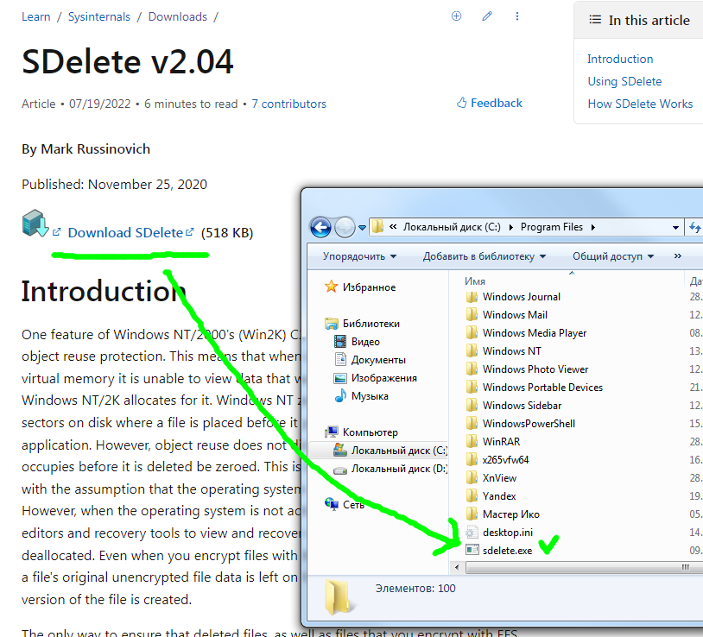Go to the Using SDelete article section
Screen dimensions: 703x637
point(624,80)
